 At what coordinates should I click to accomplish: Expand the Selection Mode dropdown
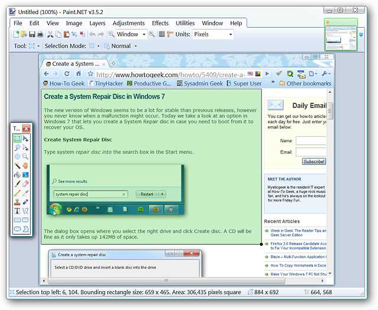click(99, 46)
